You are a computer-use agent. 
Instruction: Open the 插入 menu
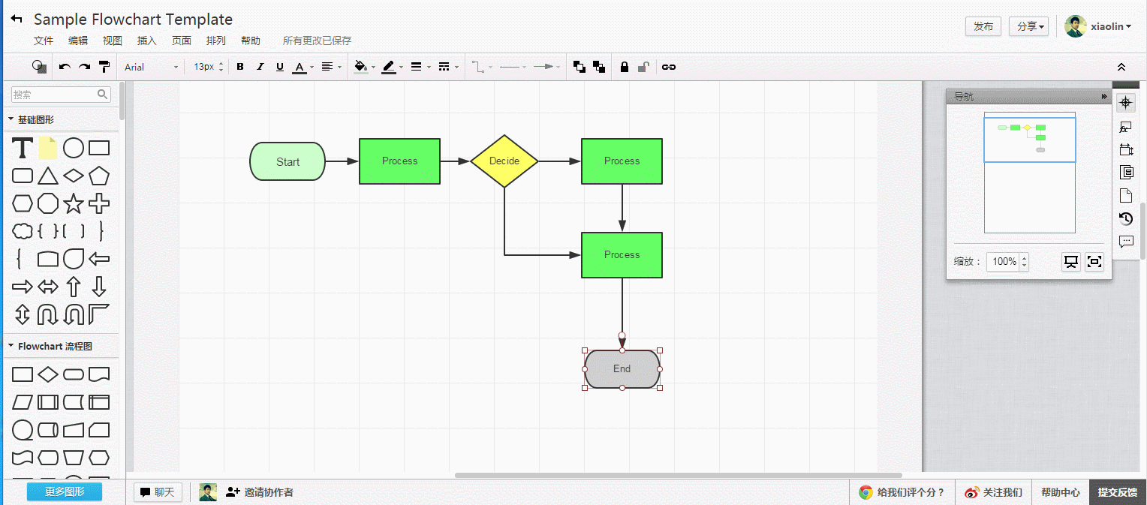[146, 41]
